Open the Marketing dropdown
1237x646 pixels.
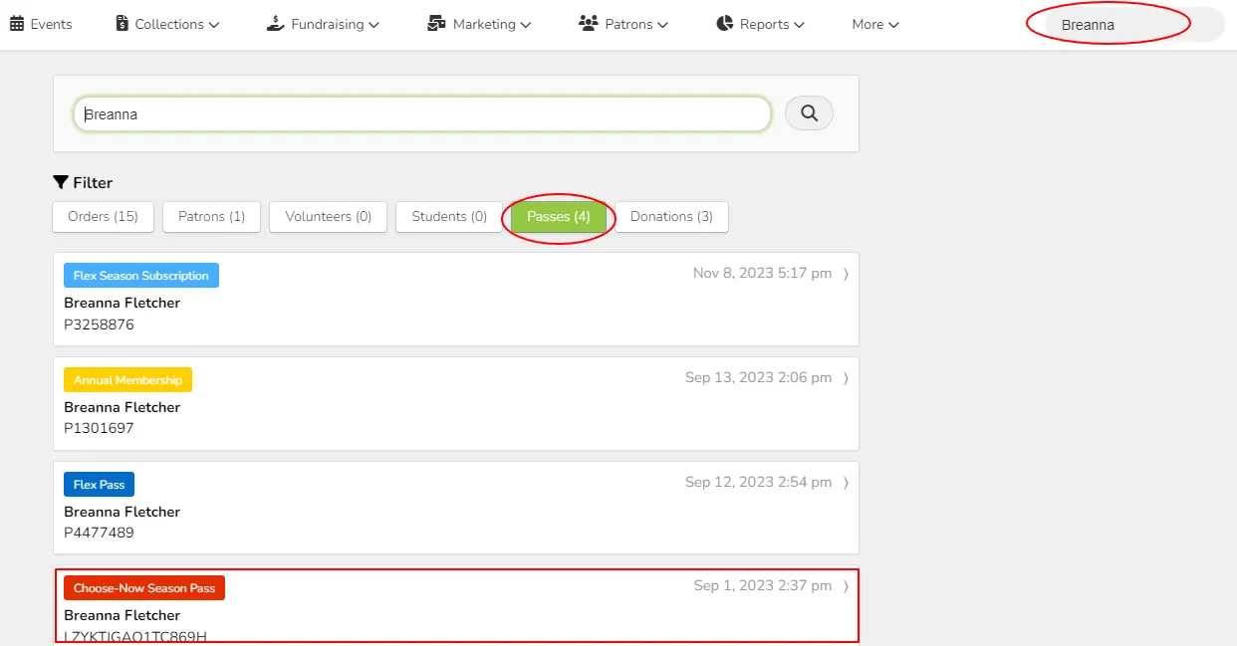[480, 24]
